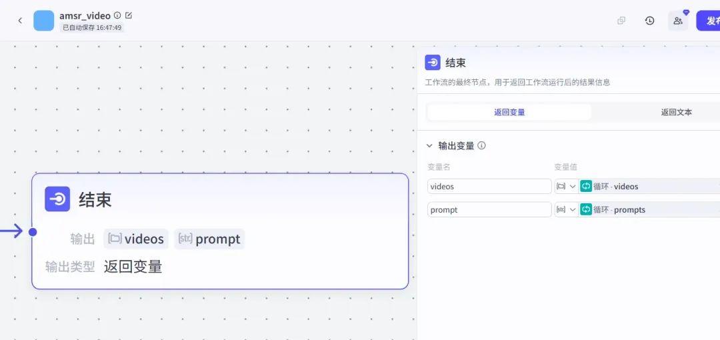Click the duplicate workflow icon in the header
This screenshot has width=720, height=340.
[621, 20]
